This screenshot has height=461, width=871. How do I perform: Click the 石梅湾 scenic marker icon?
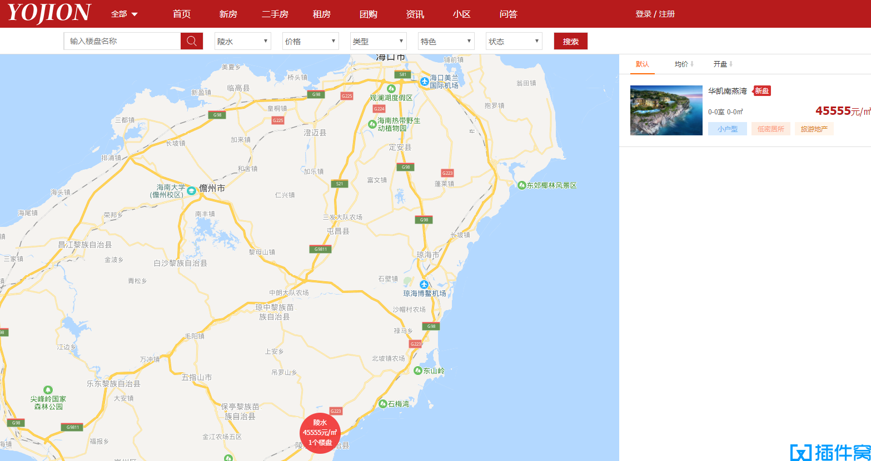(382, 403)
